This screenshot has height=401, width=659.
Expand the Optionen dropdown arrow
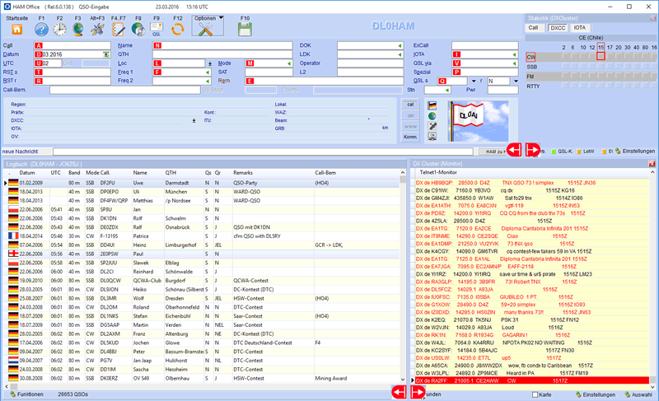[221, 18]
